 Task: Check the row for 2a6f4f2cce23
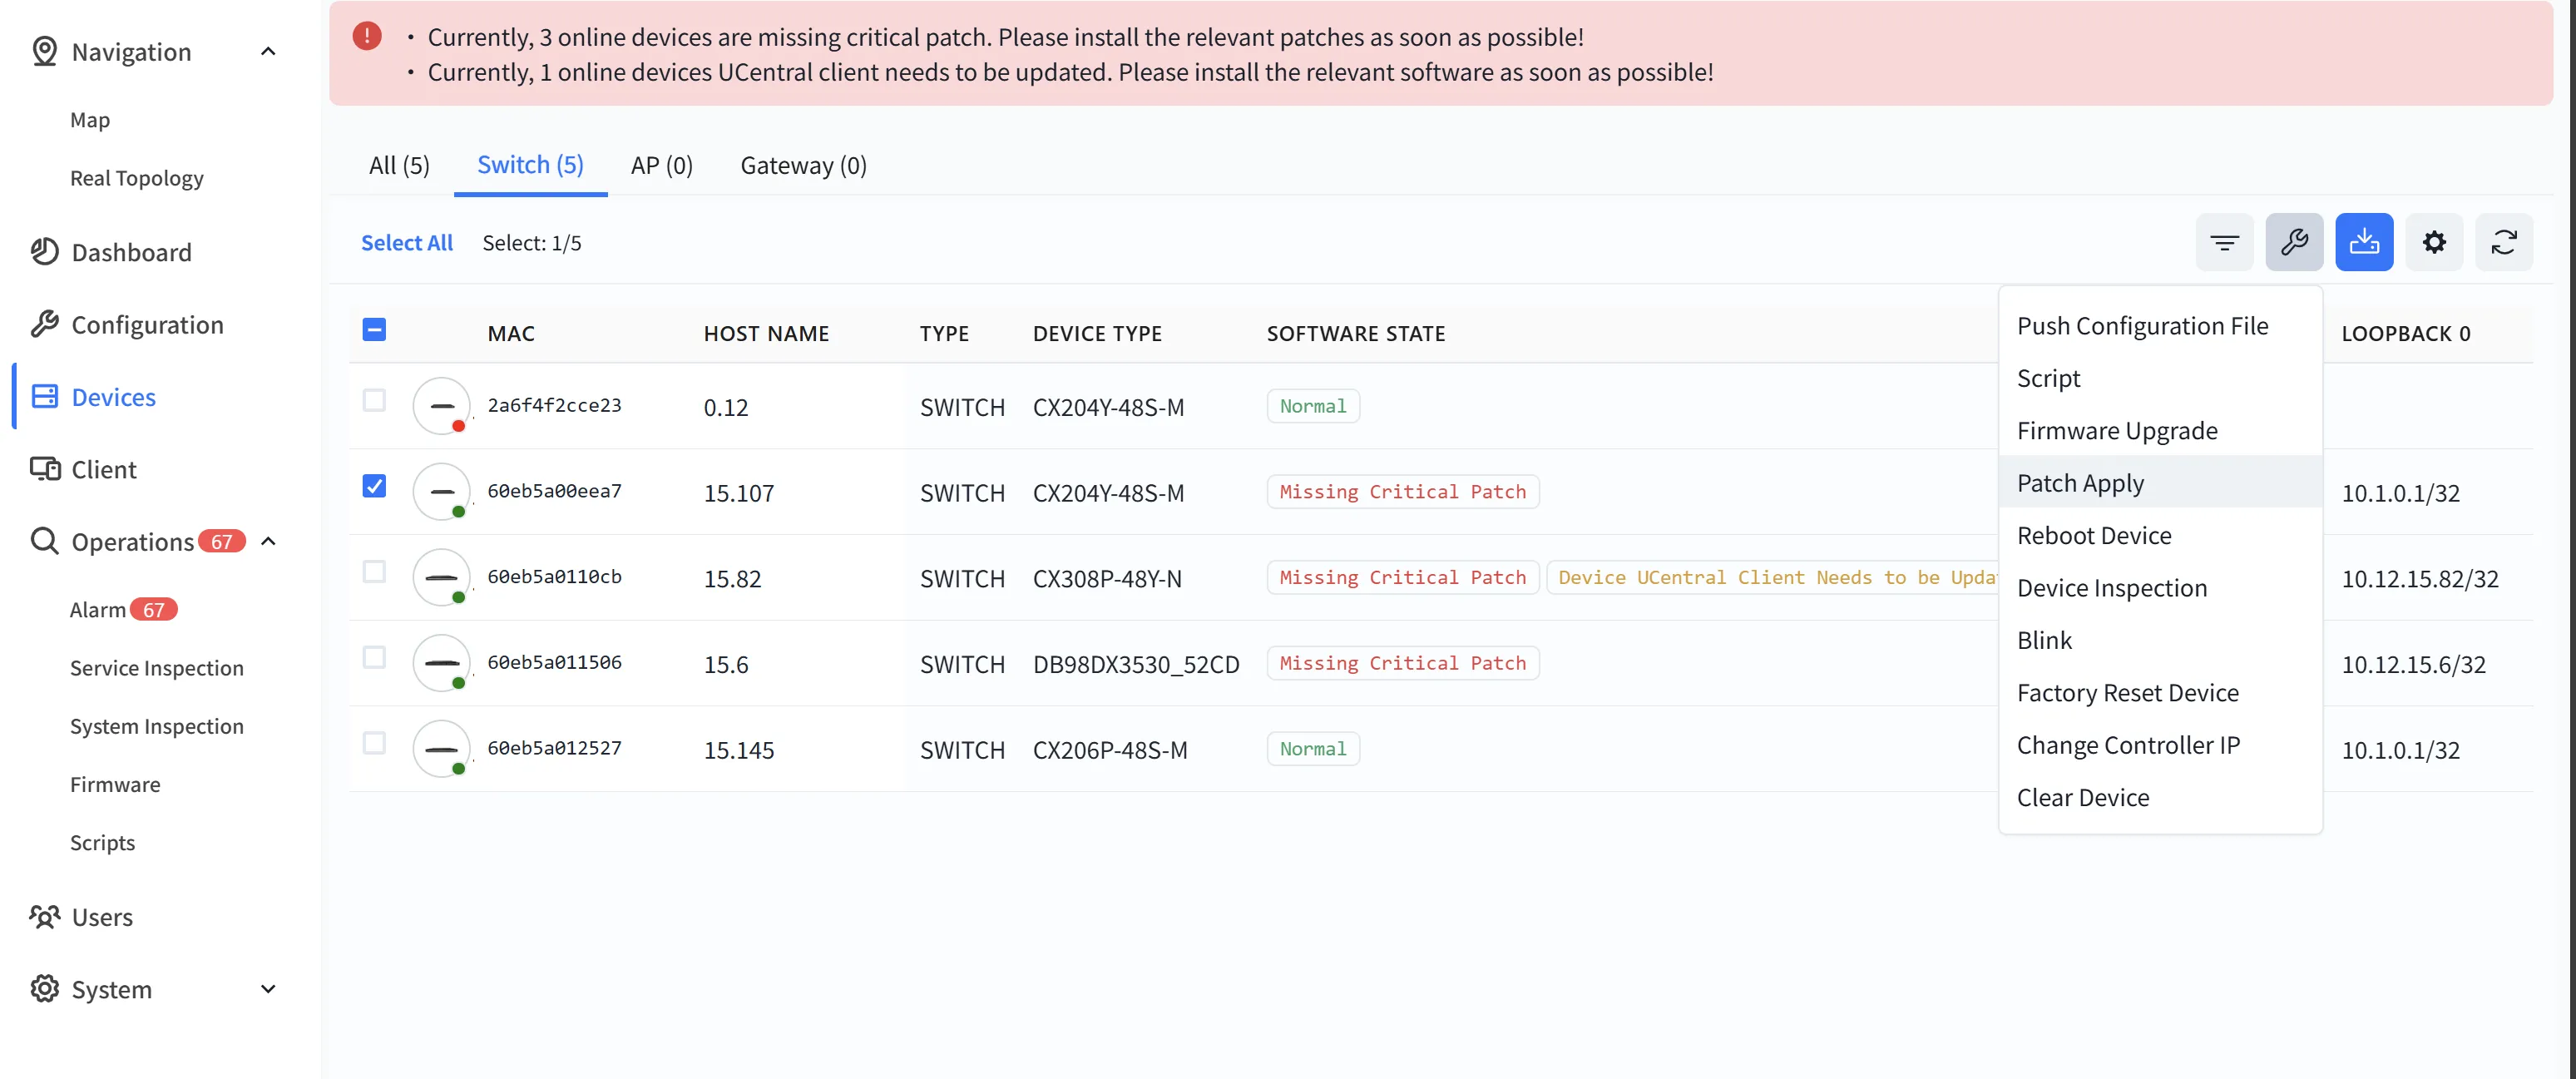374,400
